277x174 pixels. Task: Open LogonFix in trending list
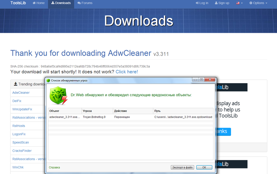click(19, 134)
